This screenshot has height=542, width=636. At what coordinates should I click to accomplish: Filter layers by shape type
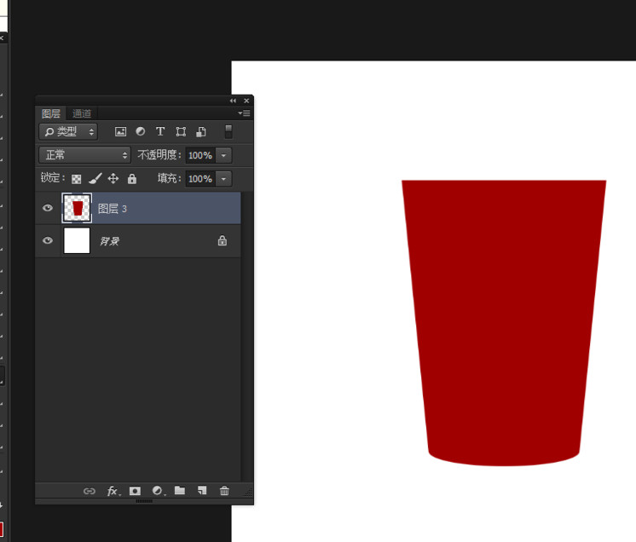[181, 132]
